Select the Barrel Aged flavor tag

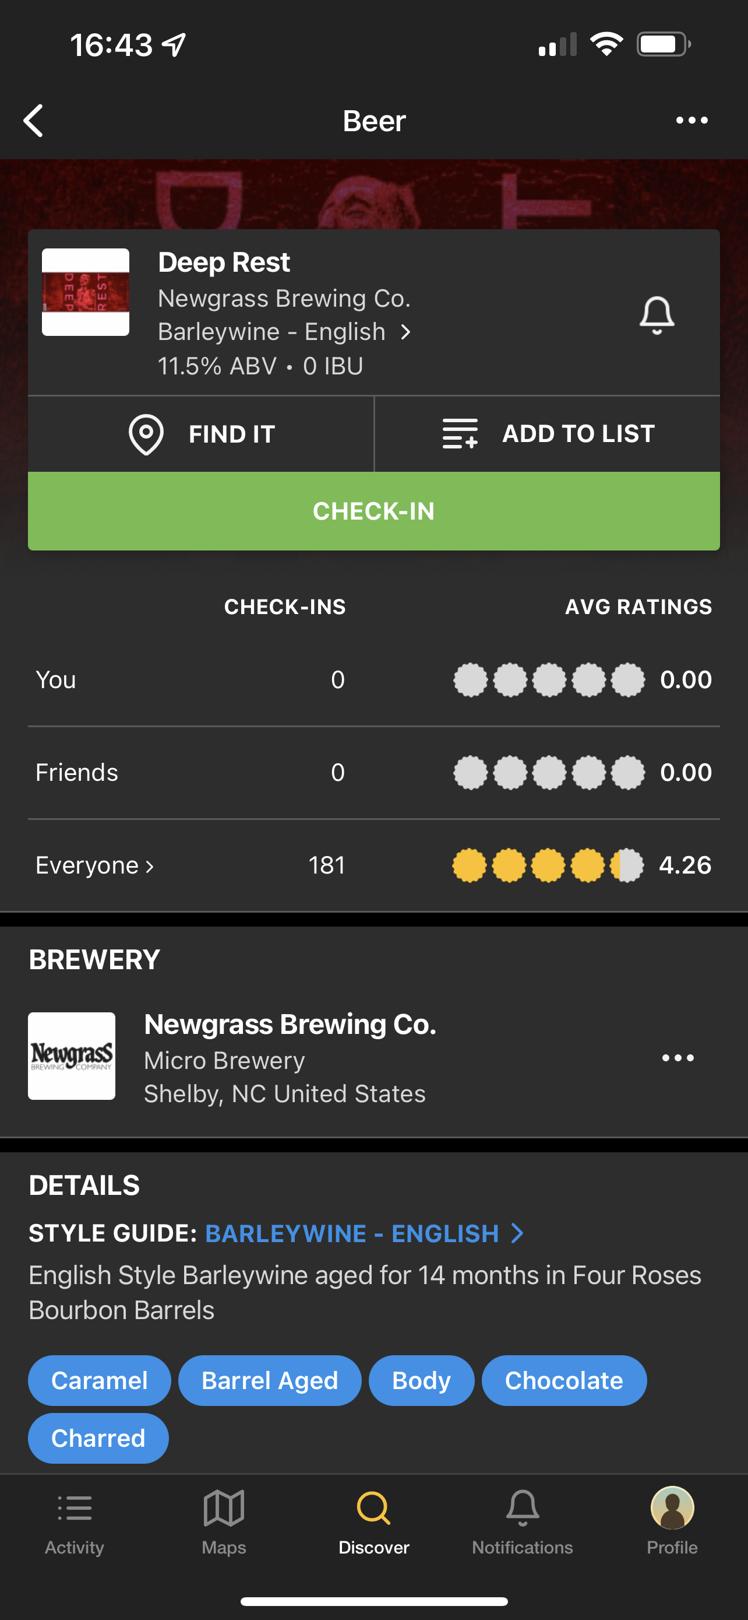270,1380
